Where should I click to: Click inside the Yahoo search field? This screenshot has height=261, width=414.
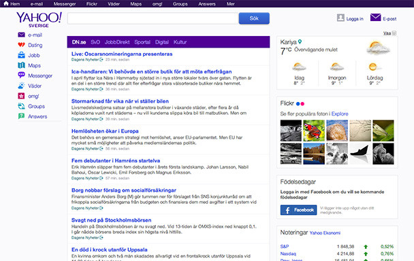pos(153,18)
